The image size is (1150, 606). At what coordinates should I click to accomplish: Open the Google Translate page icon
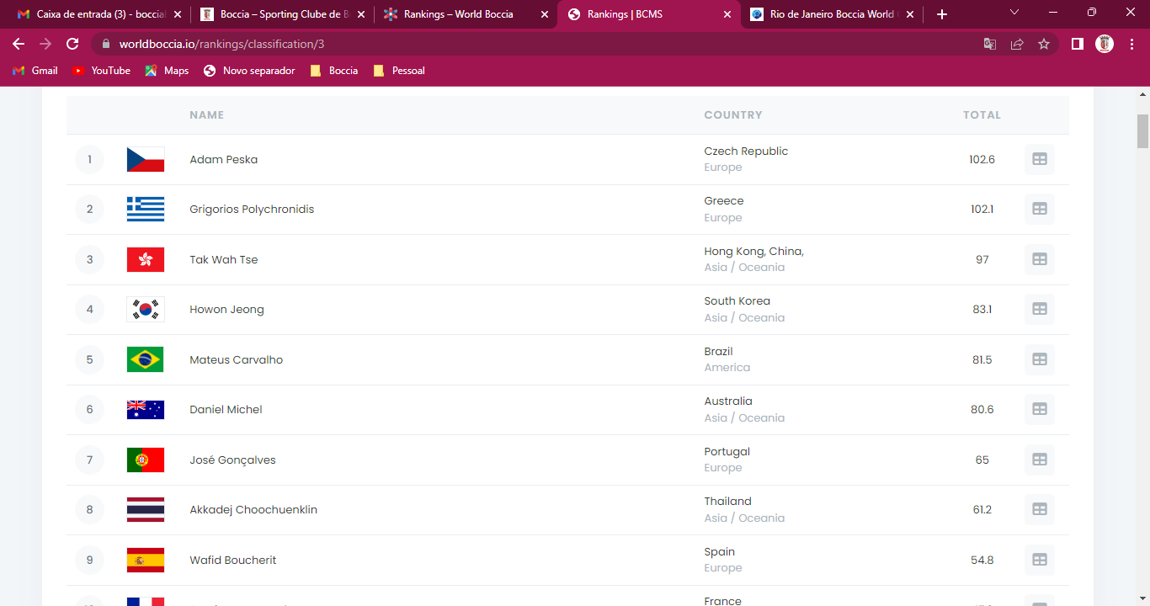(x=990, y=44)
